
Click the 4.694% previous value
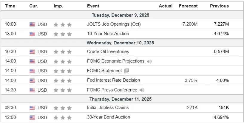221,117
